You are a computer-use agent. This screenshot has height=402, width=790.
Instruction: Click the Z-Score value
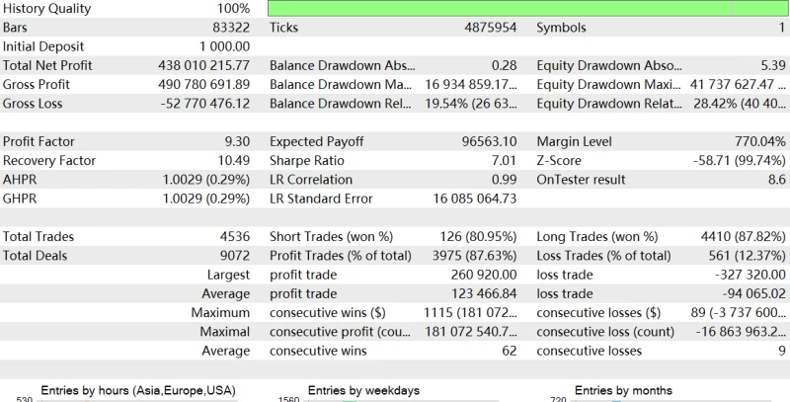(x=737, y=161)
